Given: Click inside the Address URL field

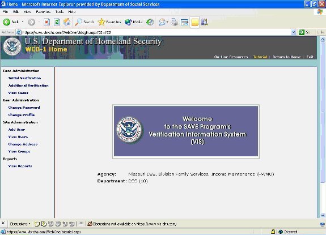Looking at the screenshot, I should tap(156, 32).
